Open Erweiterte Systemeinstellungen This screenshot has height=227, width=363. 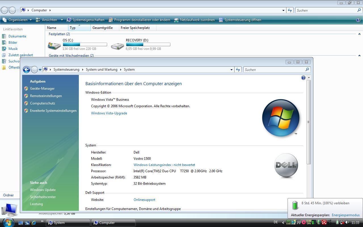click(53, 111)
